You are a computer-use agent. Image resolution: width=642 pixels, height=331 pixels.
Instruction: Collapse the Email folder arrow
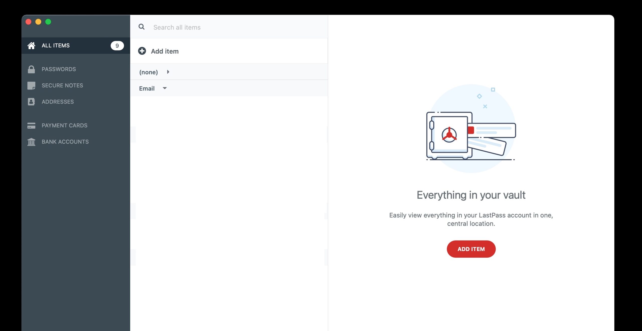[x=165, y=88]
